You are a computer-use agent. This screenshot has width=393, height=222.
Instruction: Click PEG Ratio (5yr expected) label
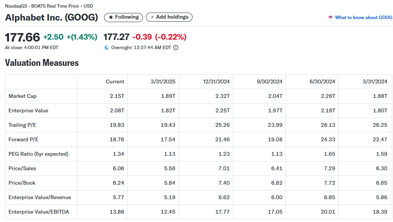[38, 154]
